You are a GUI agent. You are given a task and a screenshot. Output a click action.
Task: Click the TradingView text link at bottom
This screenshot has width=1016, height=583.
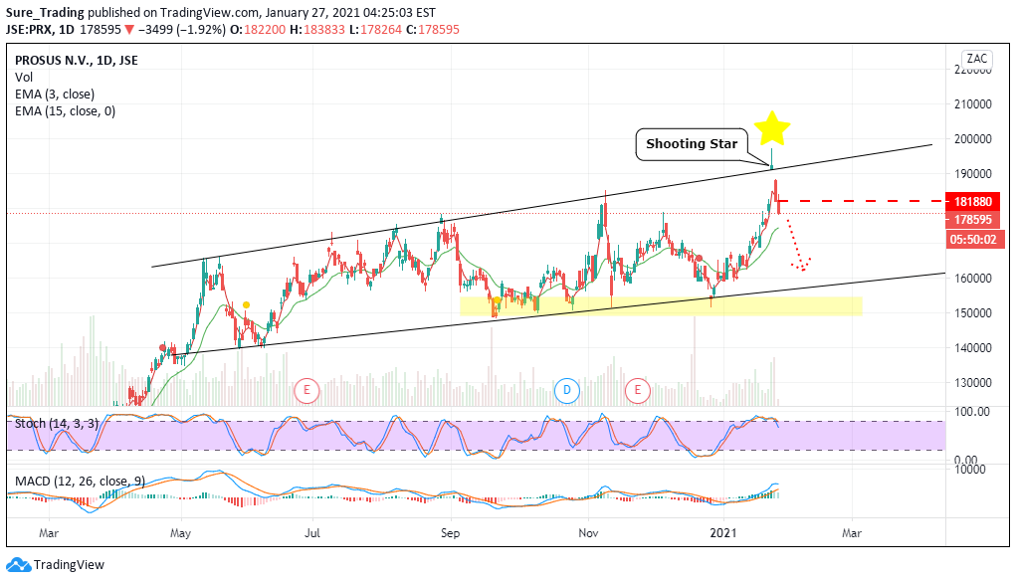69,565
